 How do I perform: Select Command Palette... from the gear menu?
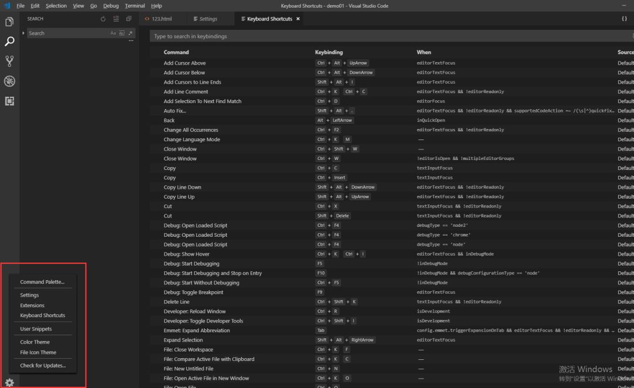42,282
